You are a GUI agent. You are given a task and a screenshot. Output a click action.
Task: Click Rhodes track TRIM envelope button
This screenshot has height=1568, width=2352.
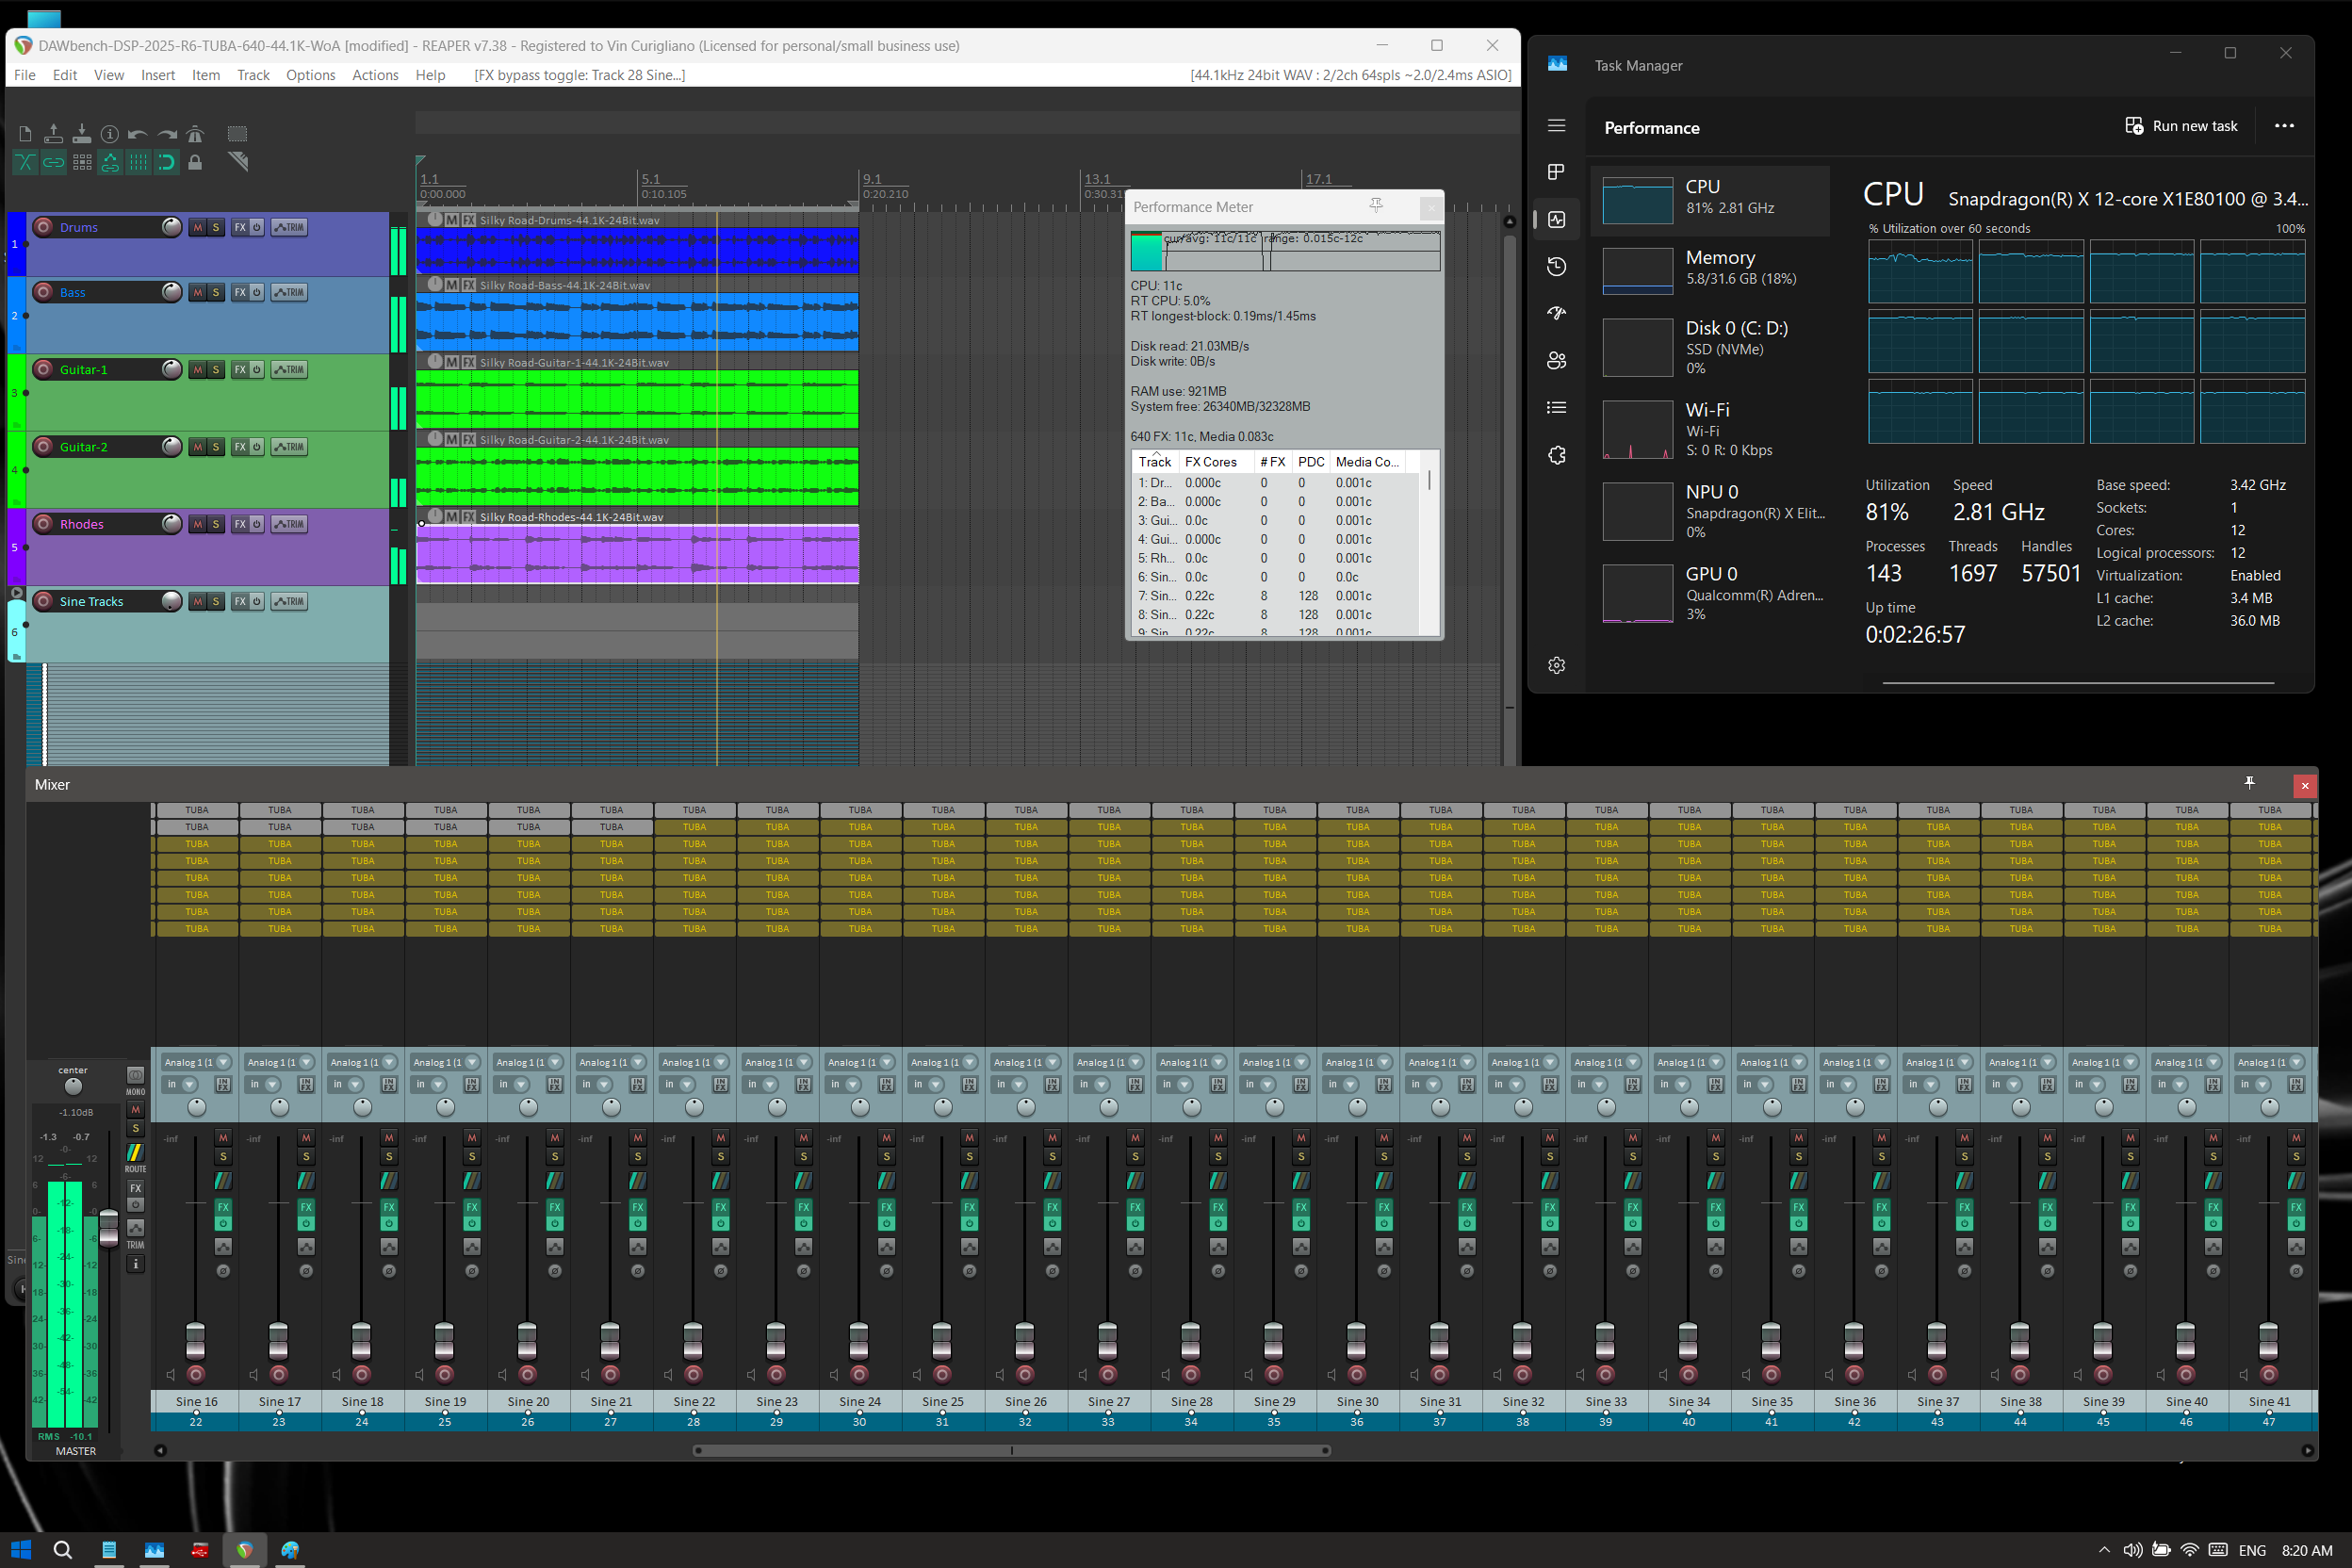(289, 524)
